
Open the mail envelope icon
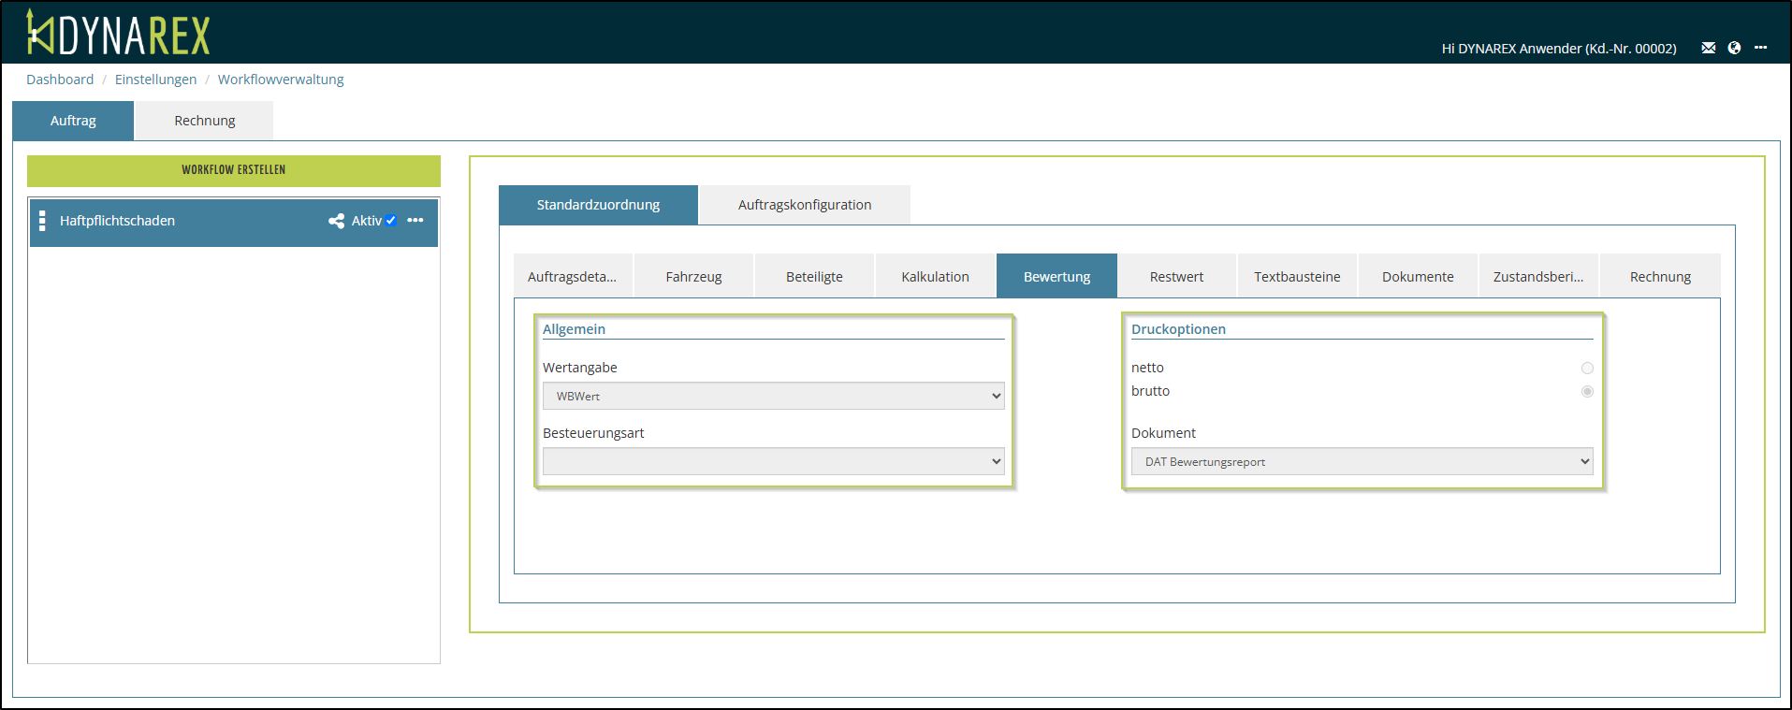1708,48
